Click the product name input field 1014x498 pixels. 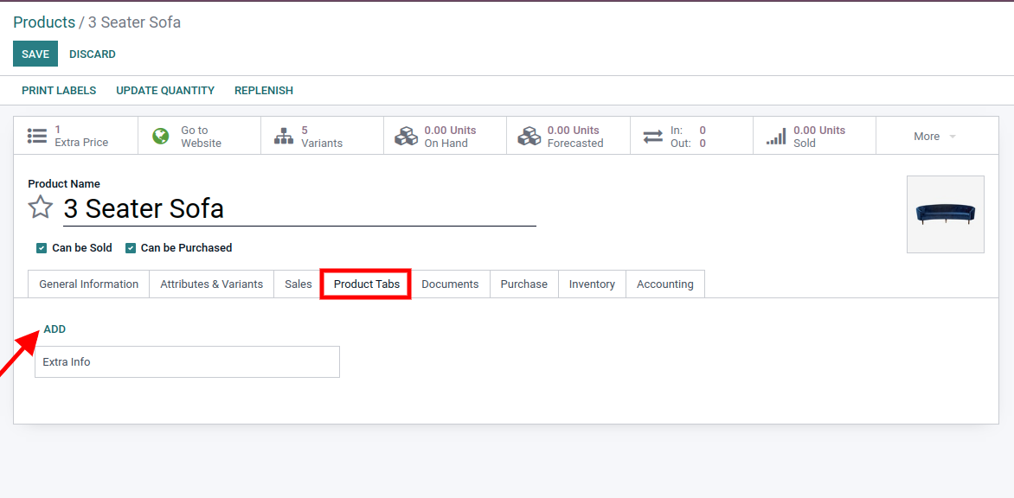click(x=299, y=208)
